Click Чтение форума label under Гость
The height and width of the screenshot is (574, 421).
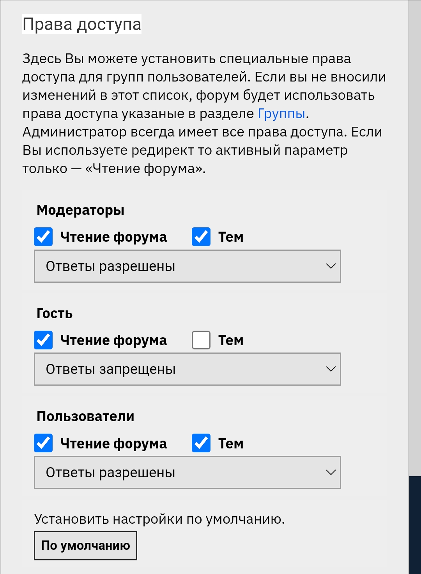(x=113, y=340)
